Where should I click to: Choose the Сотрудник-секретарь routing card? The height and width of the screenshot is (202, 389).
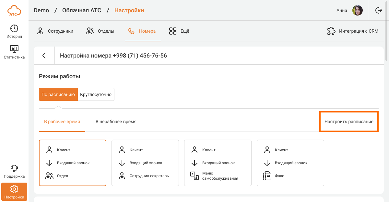tap(145, 163)
